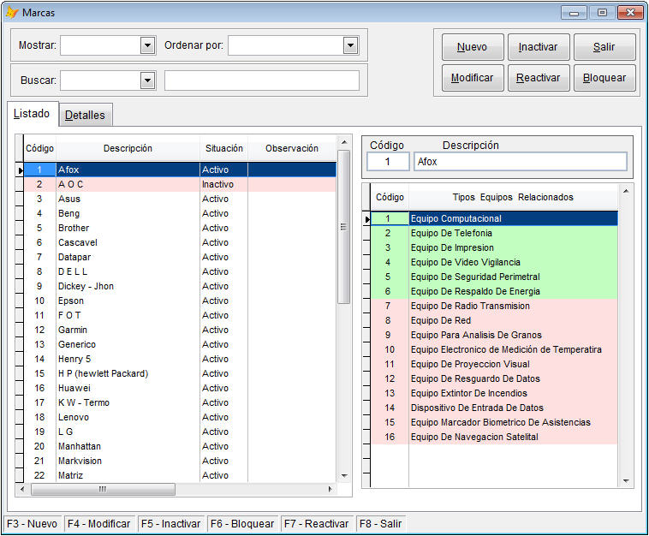Select Equipo De Radio Transmision row
Screen dimensions: 649x536
[x=494, y=306]
